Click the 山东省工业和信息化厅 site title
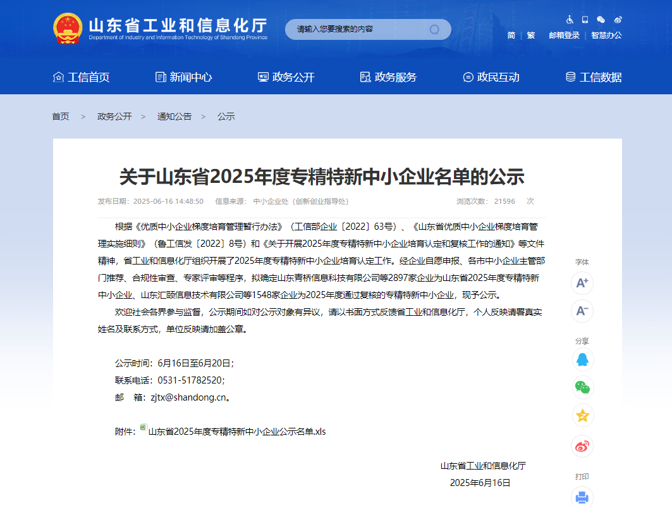Viewport: 672px width, 505px height. (178, 25)
